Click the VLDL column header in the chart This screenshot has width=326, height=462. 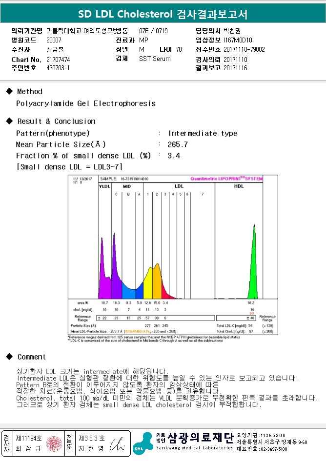coord(104,186)
